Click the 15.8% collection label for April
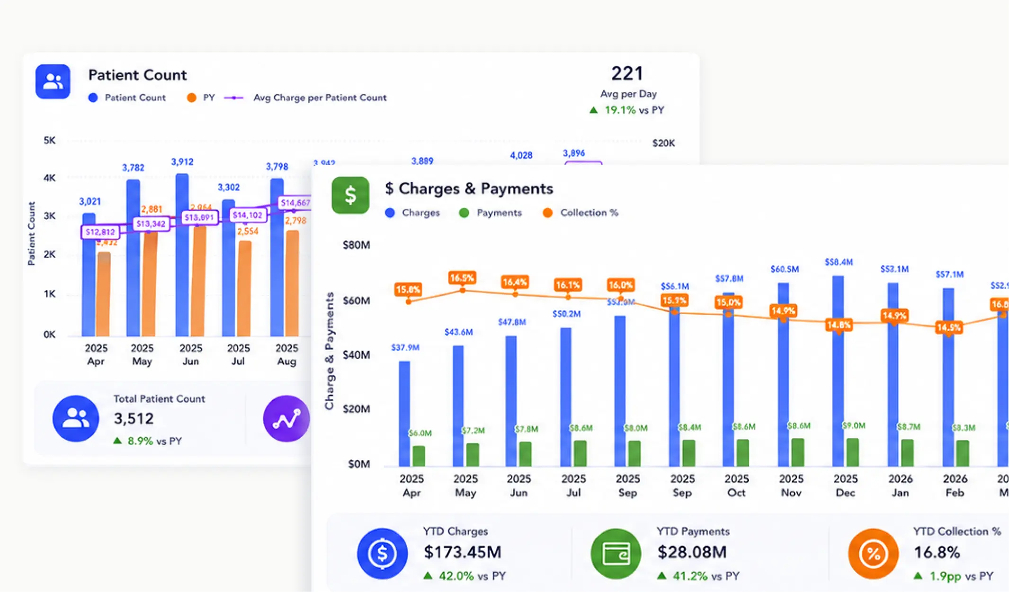 (x=408, y=289)
